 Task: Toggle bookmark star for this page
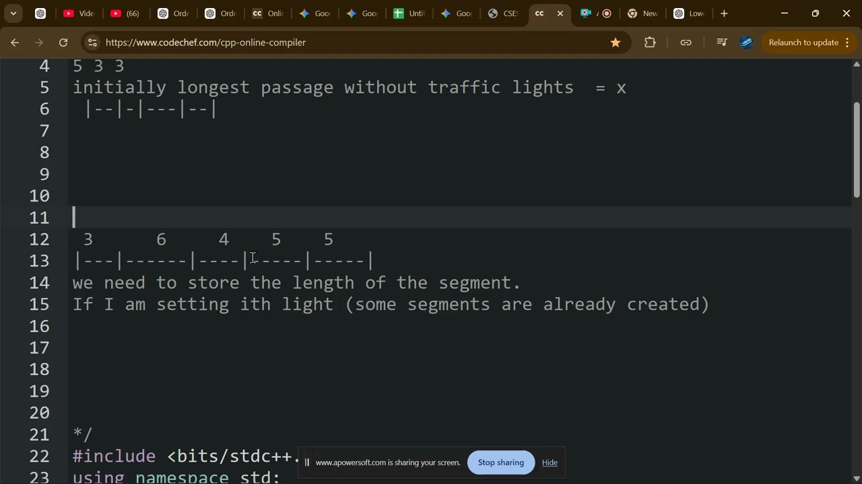click(x=616, y=42)
